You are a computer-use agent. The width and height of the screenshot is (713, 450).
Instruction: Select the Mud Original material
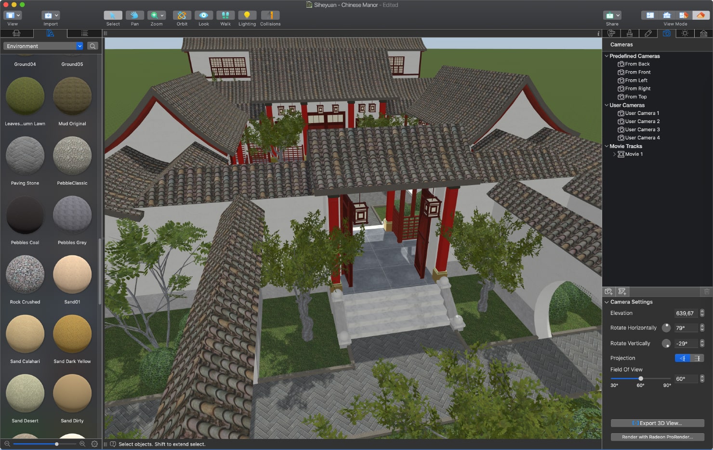[72, 96]
